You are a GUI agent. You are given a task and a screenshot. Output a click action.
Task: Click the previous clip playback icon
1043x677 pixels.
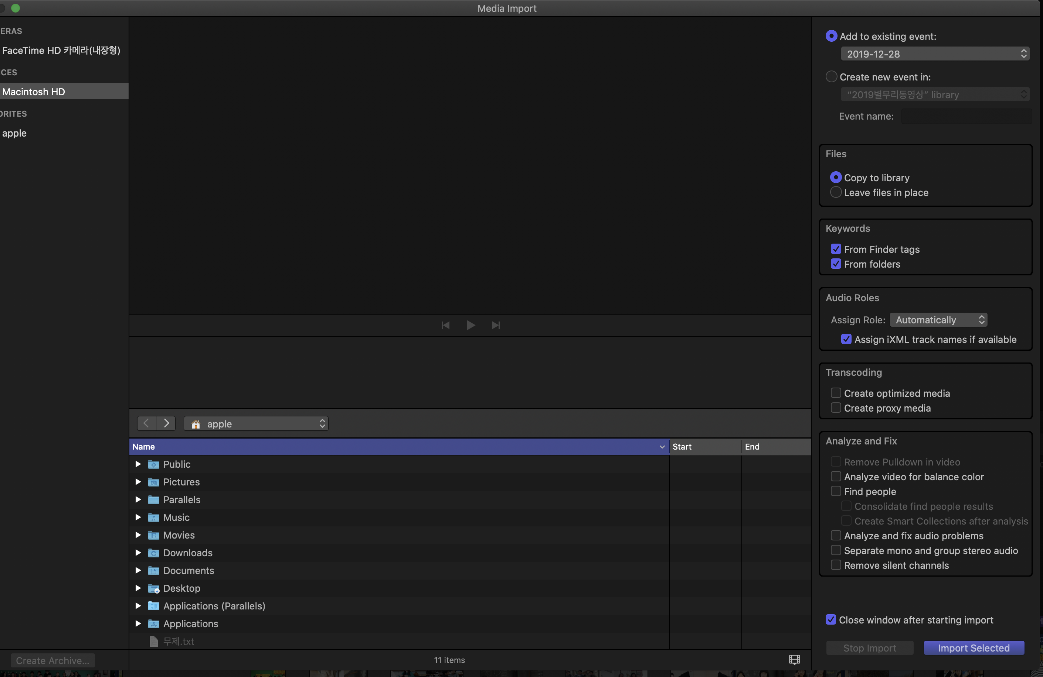pyautogui.click(x=445, y=325)
